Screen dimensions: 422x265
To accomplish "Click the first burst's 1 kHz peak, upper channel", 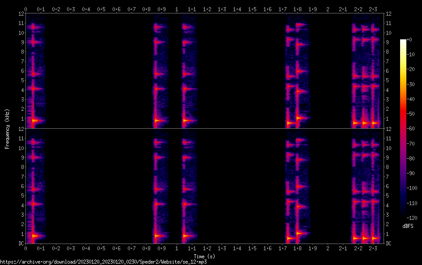I will point(34,120).
